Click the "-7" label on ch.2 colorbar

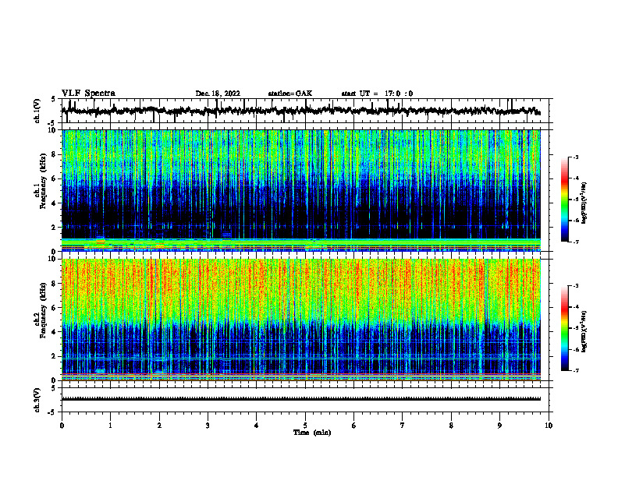point(575,371)
